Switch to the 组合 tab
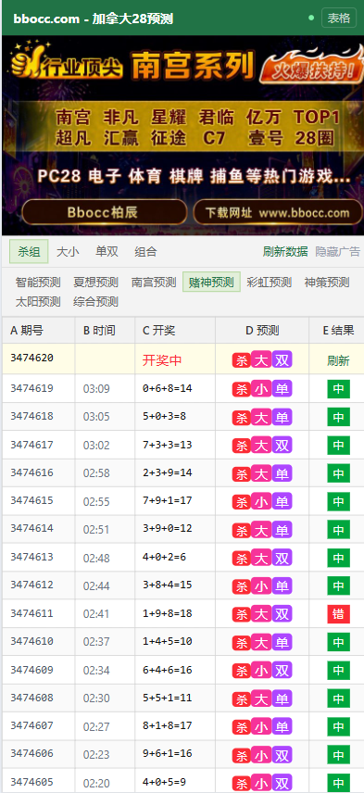The width and height of the screenshot is (364, 793). [x=145, y=251]
